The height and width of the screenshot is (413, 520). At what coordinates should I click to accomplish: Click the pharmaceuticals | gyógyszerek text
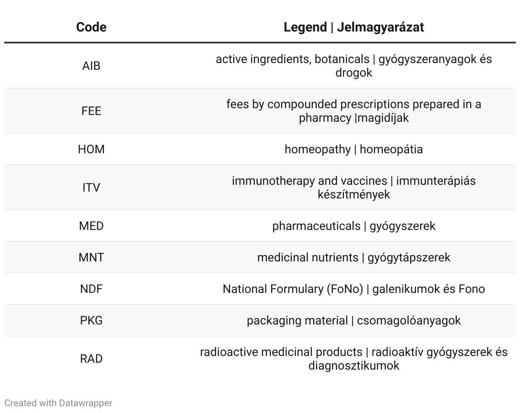pyautogui.click(x=354, y=226)
